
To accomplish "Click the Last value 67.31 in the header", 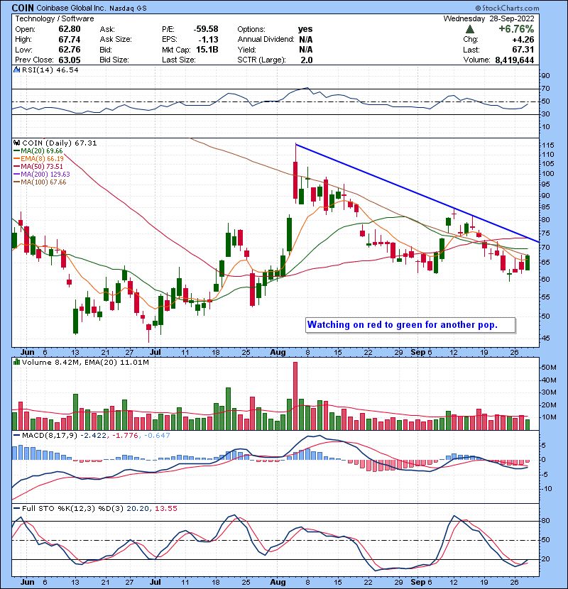I will (x=523, y=50).
